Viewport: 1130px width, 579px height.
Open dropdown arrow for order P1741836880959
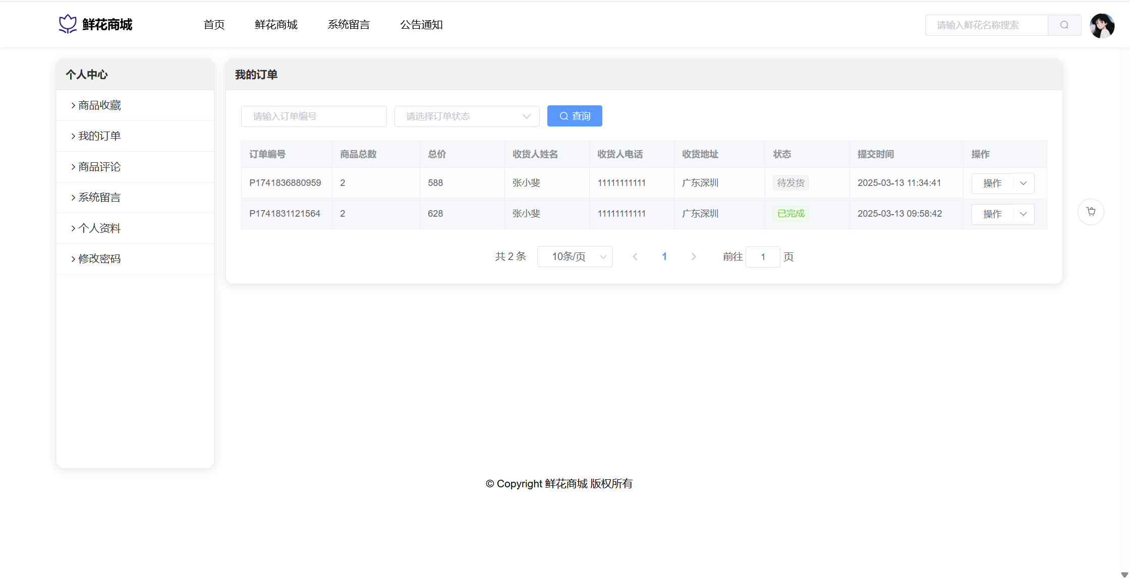click(1023, 183)
